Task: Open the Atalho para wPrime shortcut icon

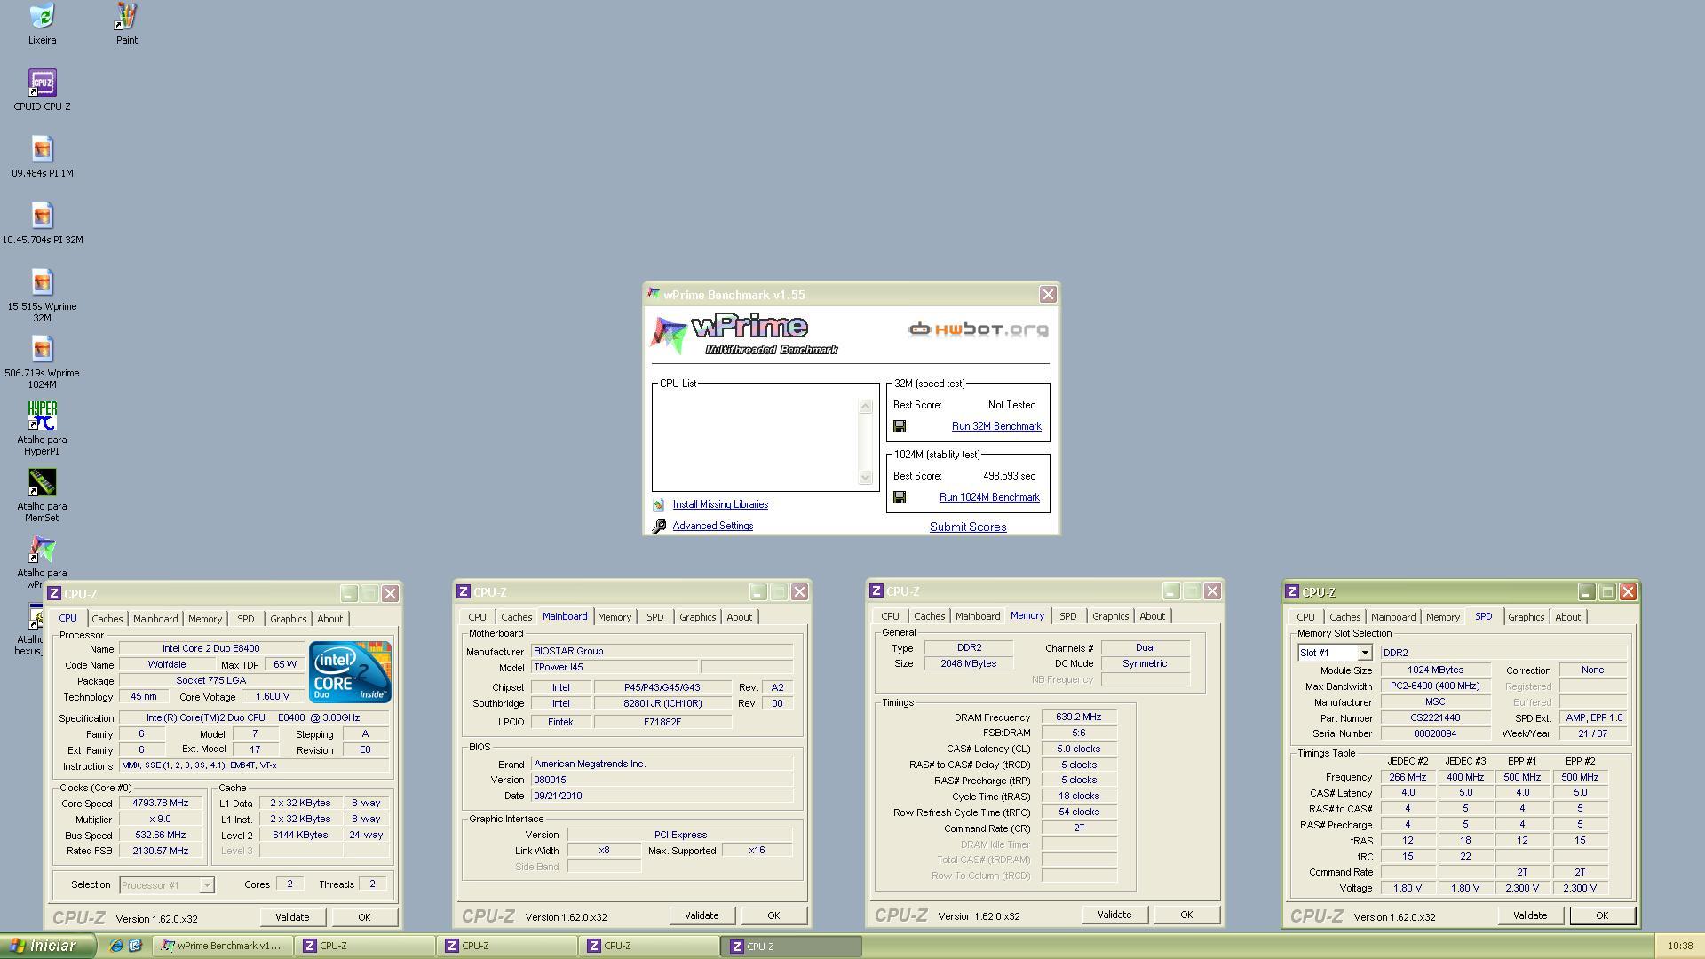Action: pos(42,549)
